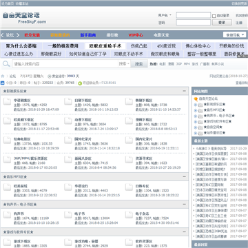
Task: Click the clock icon before 安全运行
Action: 50,76
